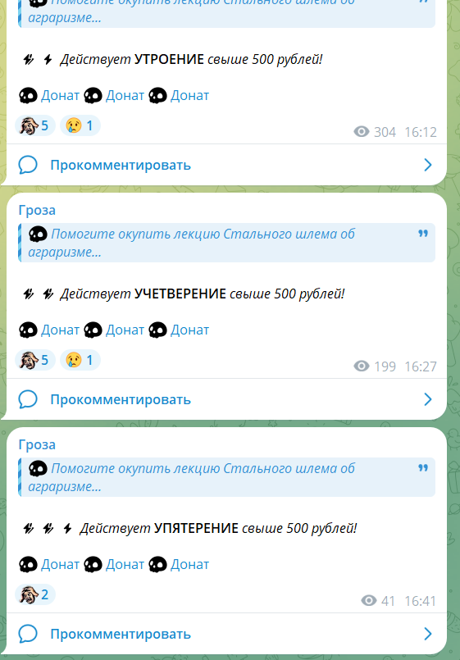Expand comments via the chevron on the 16:27 post

pyautogui.click(x=428, y=399)
